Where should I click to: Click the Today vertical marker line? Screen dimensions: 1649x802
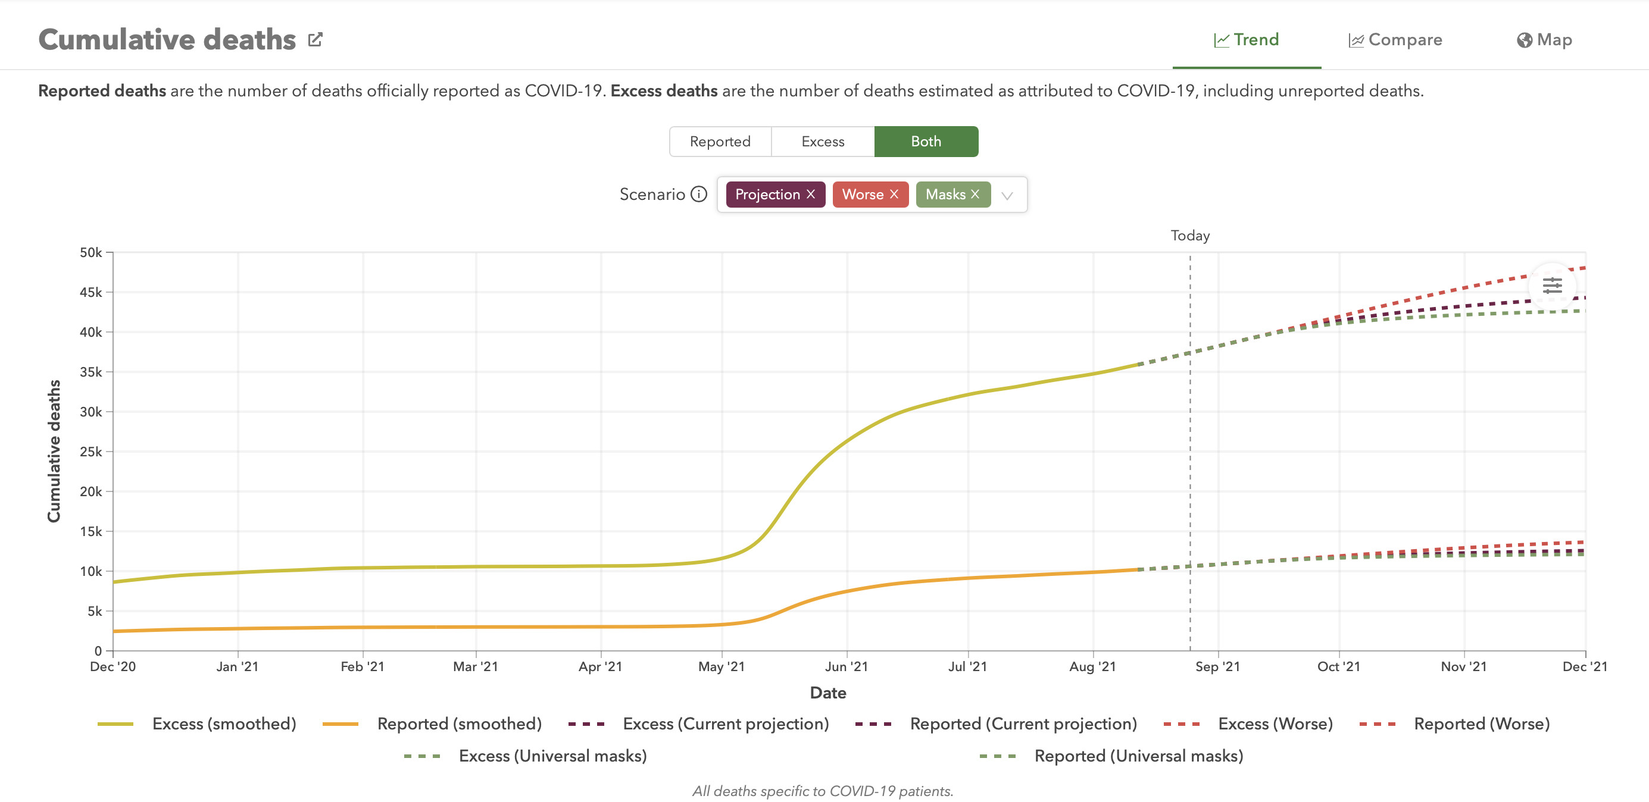tap(1190, 447)
